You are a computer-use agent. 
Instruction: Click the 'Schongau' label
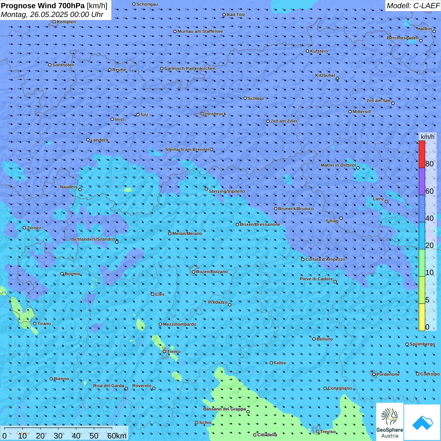(147, 4)
